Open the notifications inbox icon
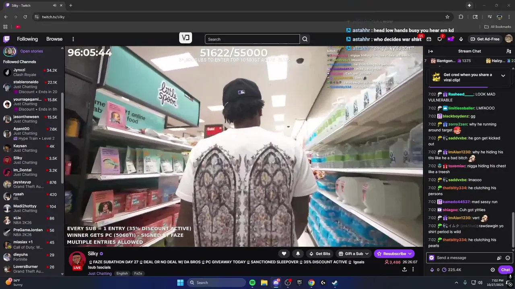This screenshot has width=515, height=289. pyautogui.click(x=429, y=39)
